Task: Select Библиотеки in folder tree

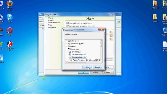Action: pyautogui.click(x=75, y=41)
